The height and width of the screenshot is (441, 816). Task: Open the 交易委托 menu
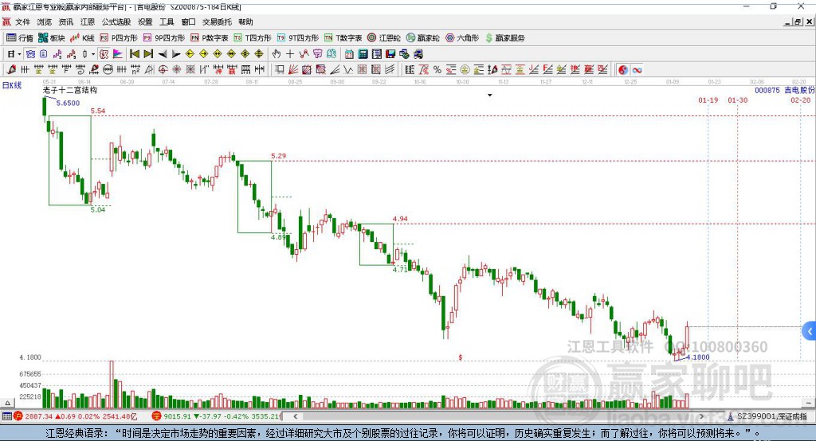click(x=217, y=21)
